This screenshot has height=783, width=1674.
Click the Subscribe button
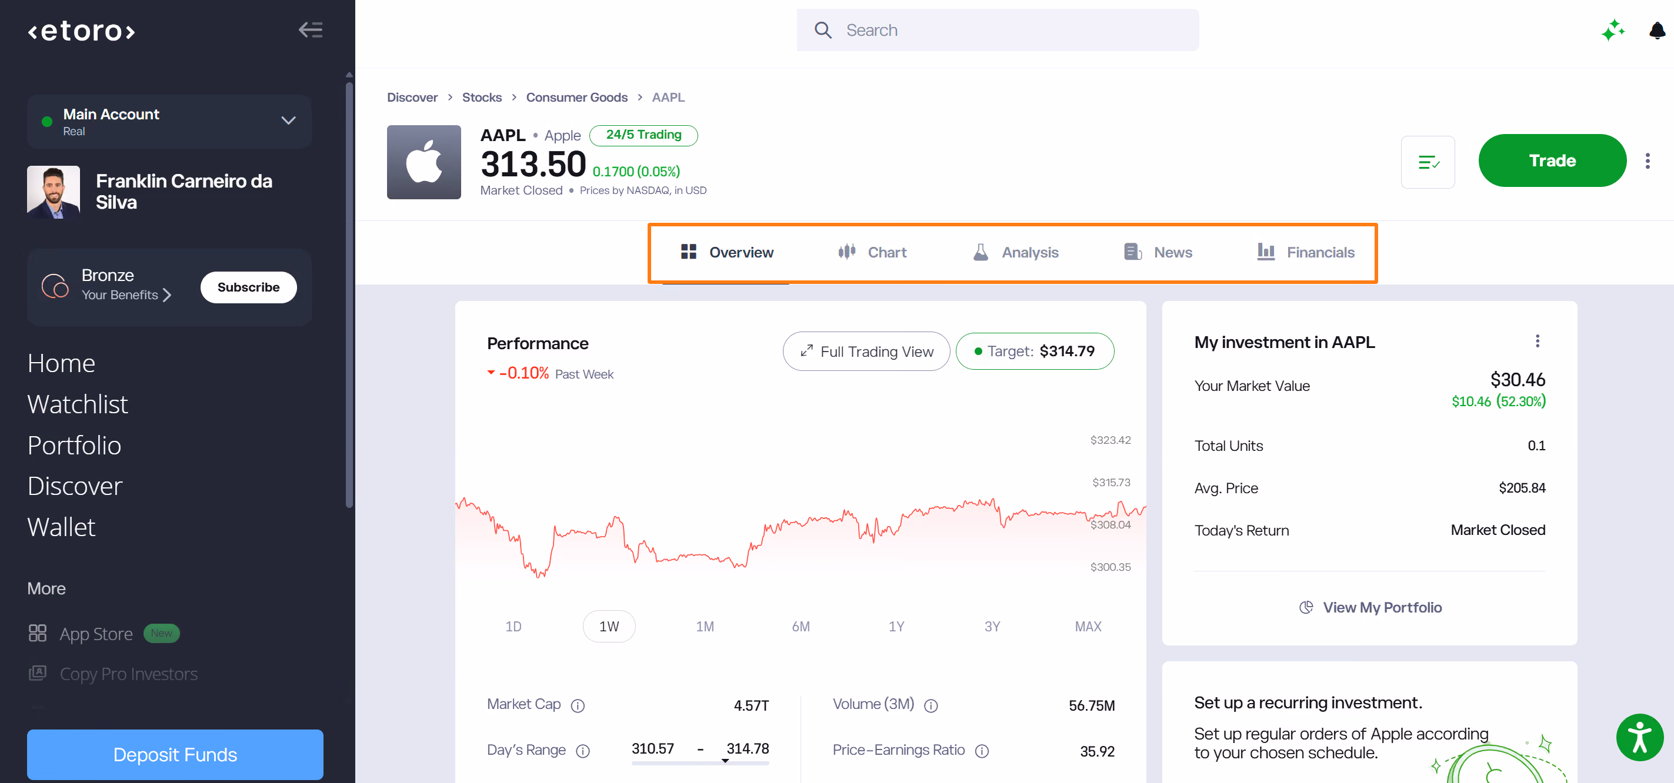248,287
